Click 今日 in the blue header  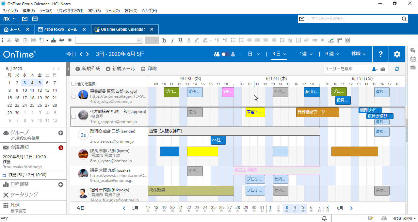point(71,54)
